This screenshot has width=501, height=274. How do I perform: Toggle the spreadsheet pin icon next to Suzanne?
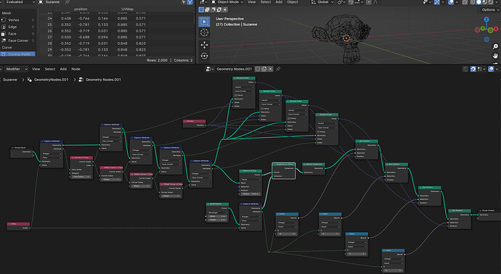(x=67, y=2)
